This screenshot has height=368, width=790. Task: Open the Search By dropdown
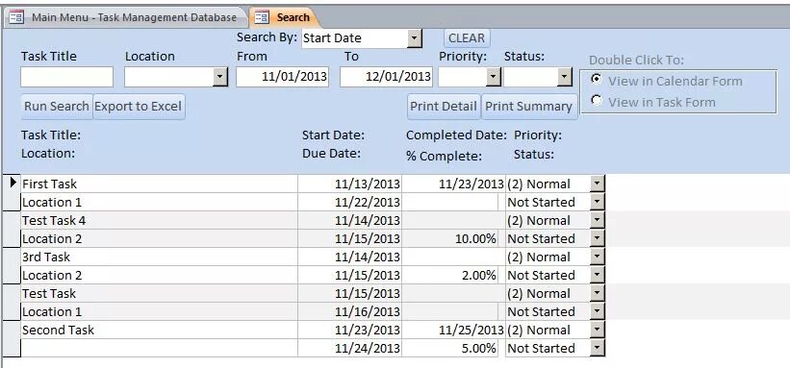point(414,37)
